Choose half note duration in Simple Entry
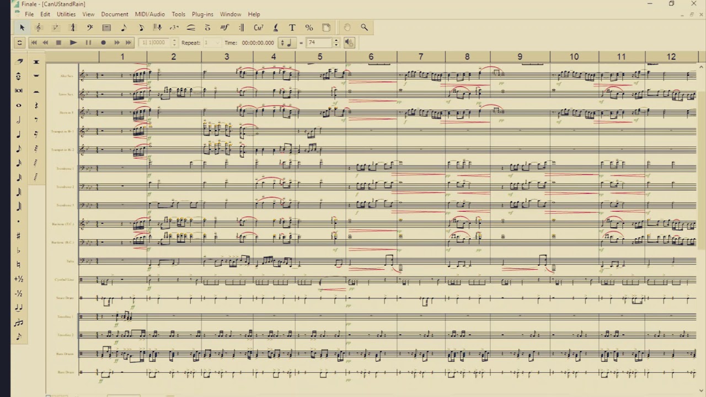The width and height of the screenshot is (706, 397). (19, 120)
